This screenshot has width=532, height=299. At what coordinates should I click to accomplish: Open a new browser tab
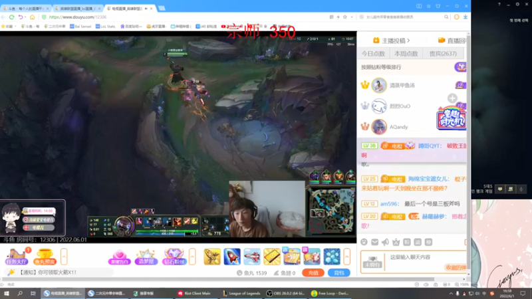[162, 8]
